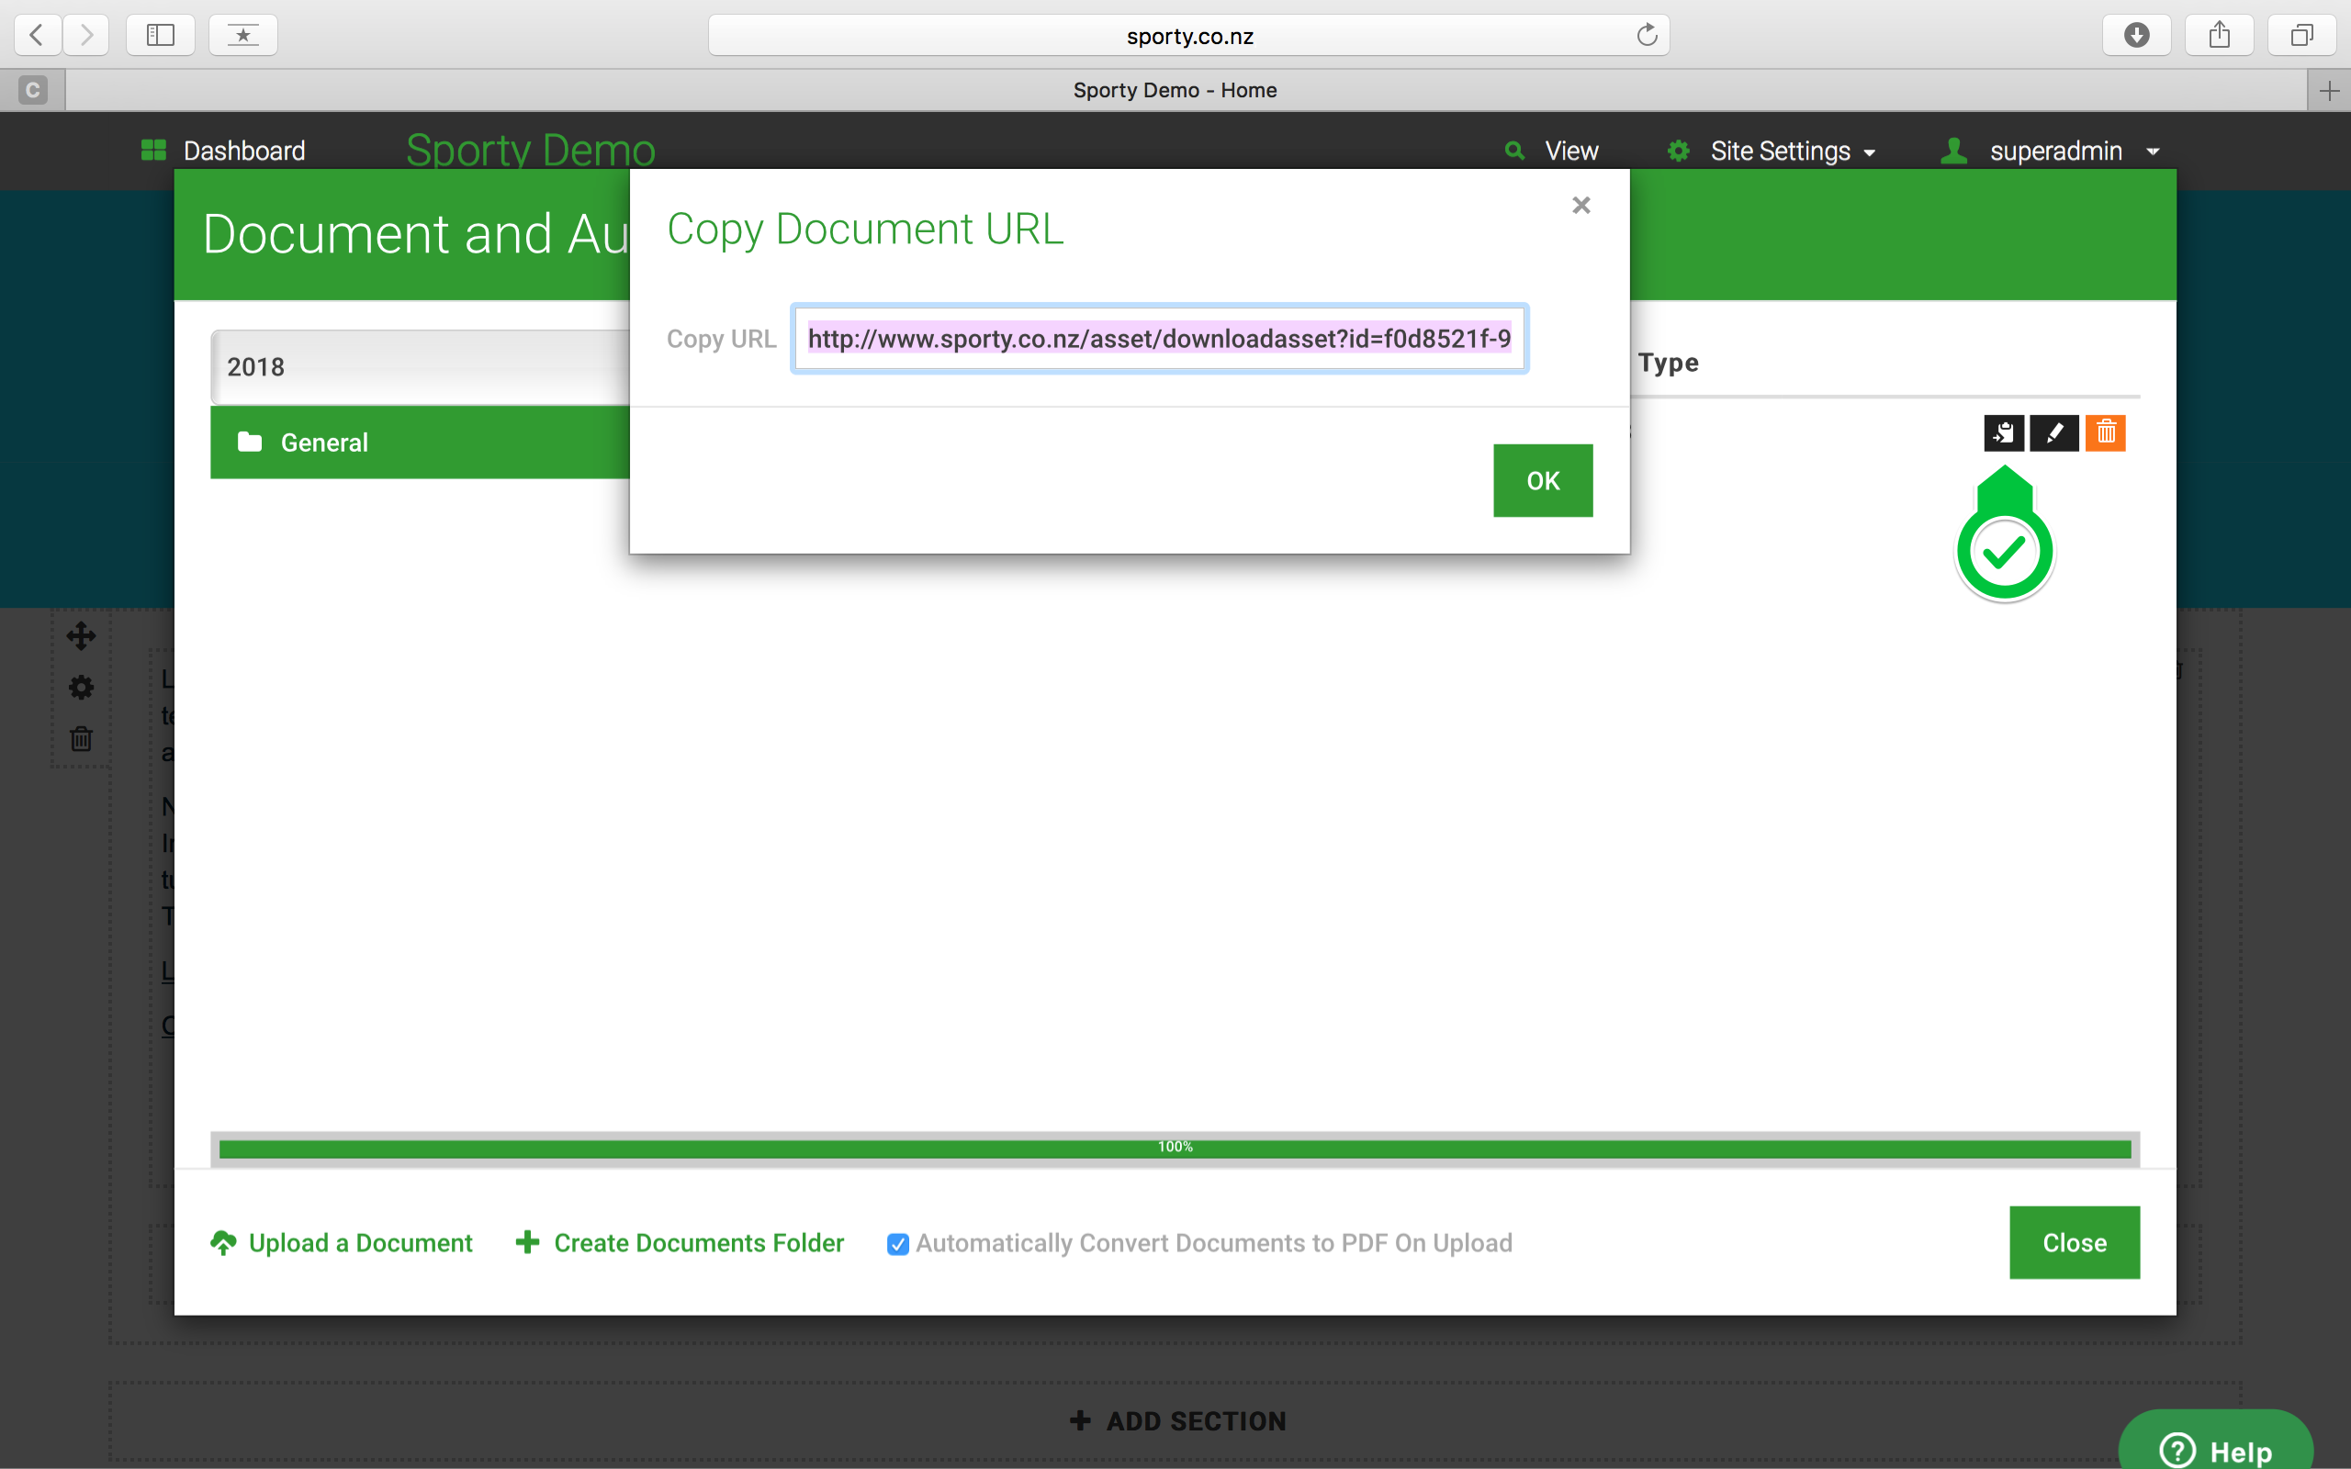Viewport: 2351px width, 1469px height.
Task: Click the browser share icon
Action: click(x=2219, y=35)
